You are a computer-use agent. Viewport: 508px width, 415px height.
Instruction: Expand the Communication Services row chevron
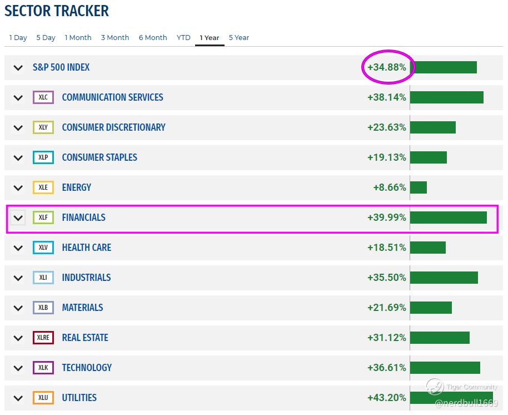coord(18,97)
